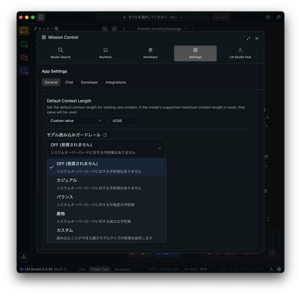Viewport: 301px width, 295px height.
Task: Open the Chat view in left sidebar
Action: click(24, 31)
